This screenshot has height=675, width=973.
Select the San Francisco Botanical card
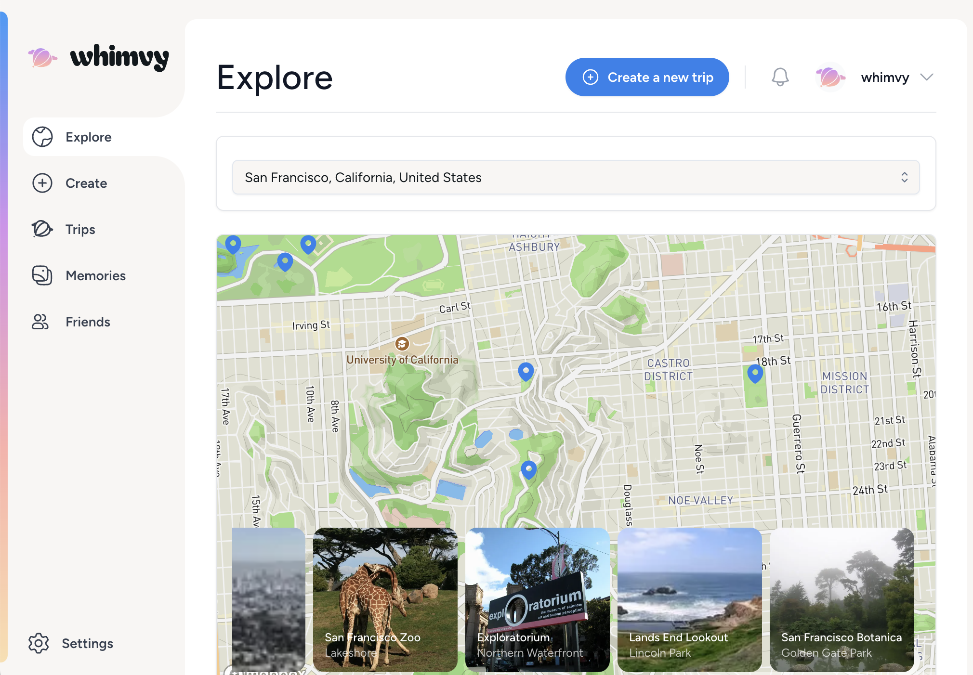[841, 599]
